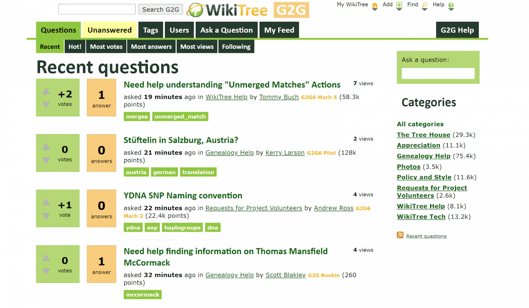Switch to the Unanswered tab

[109, 30]
